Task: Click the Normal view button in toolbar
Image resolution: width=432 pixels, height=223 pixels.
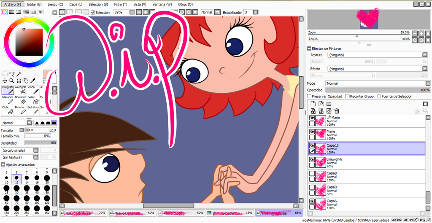Action: [x=207, y=12]
